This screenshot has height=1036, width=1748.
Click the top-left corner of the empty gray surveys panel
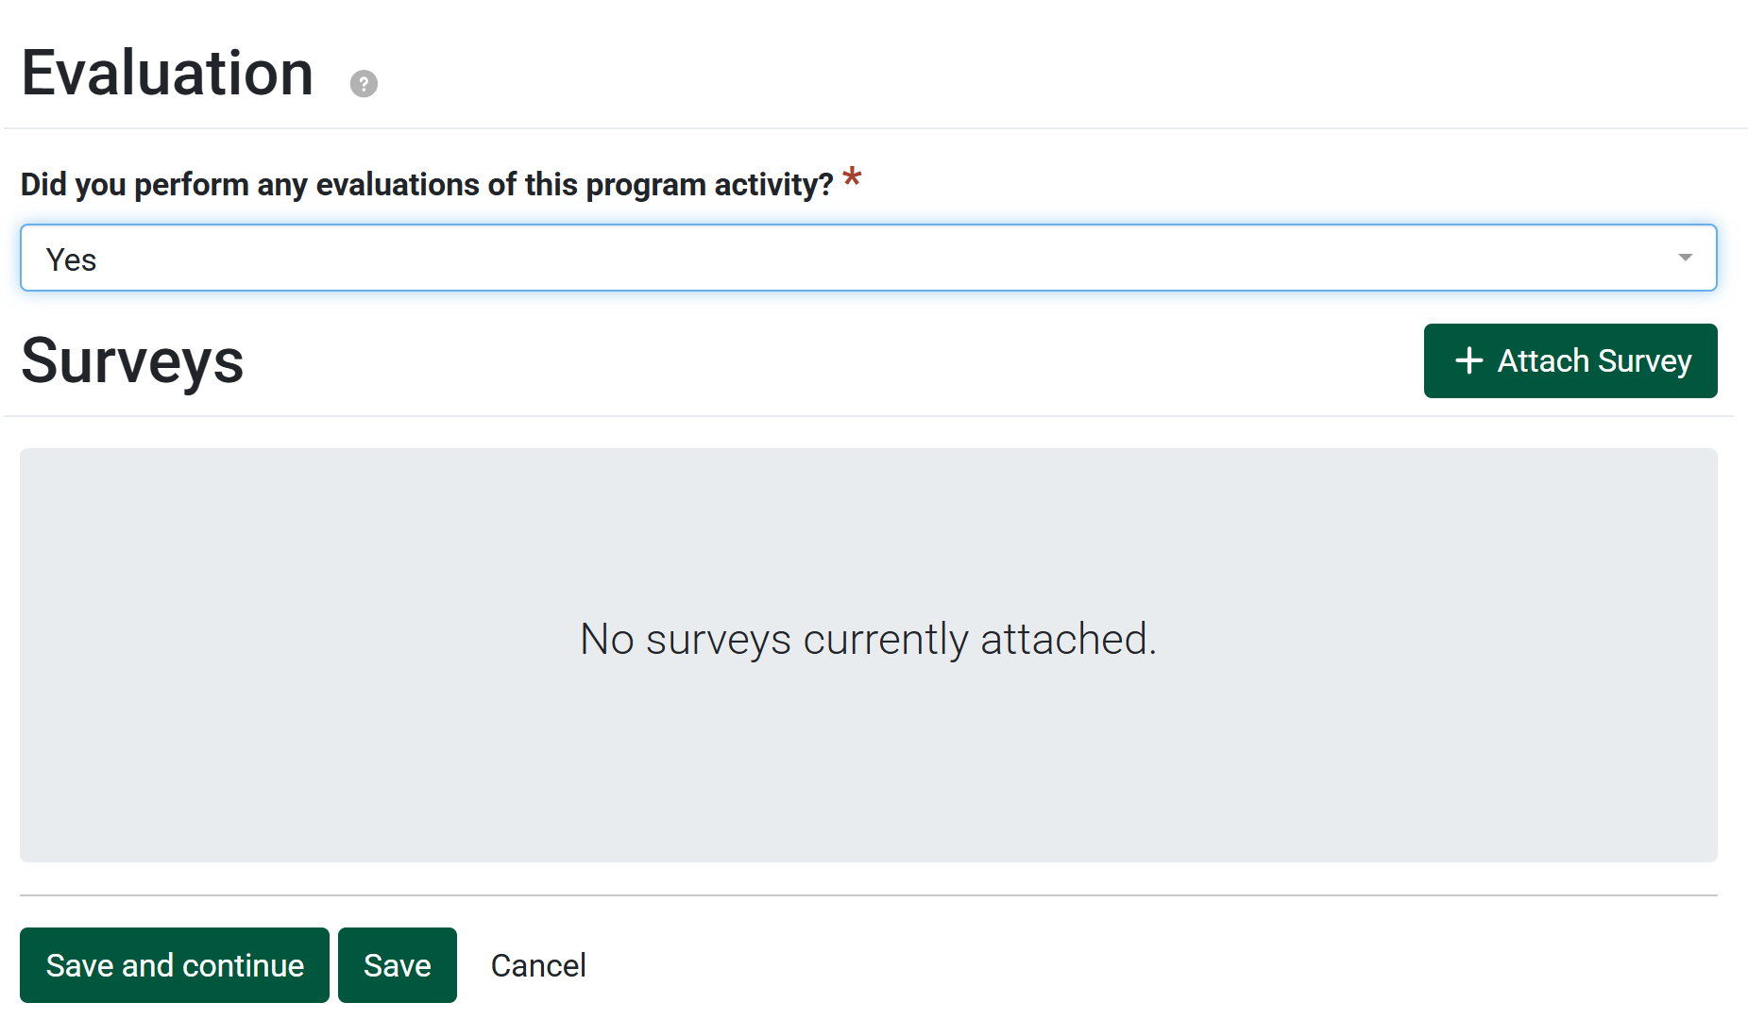click(28, 457)
